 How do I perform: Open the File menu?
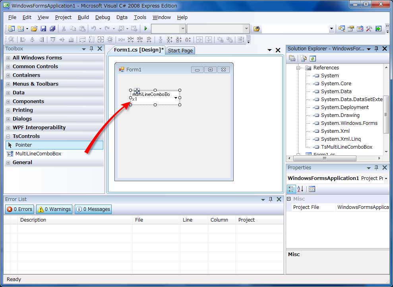coord(12,17)
